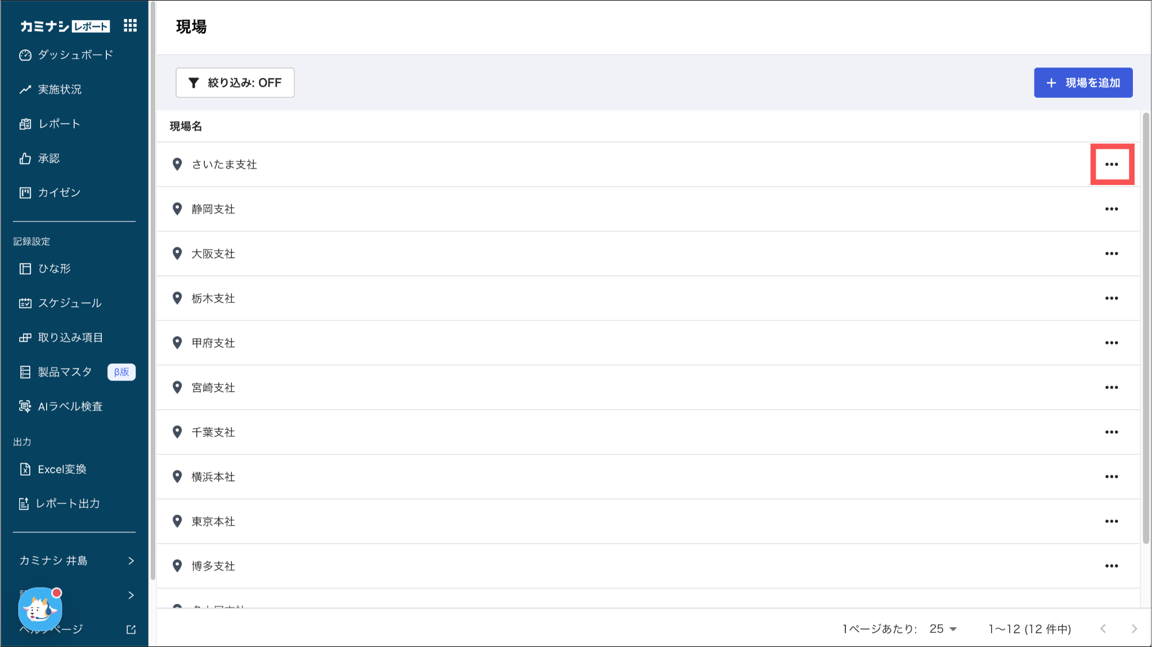Click 現場を追加 button
This screenshot has height=647, width=1152.
pos(1083,83)
